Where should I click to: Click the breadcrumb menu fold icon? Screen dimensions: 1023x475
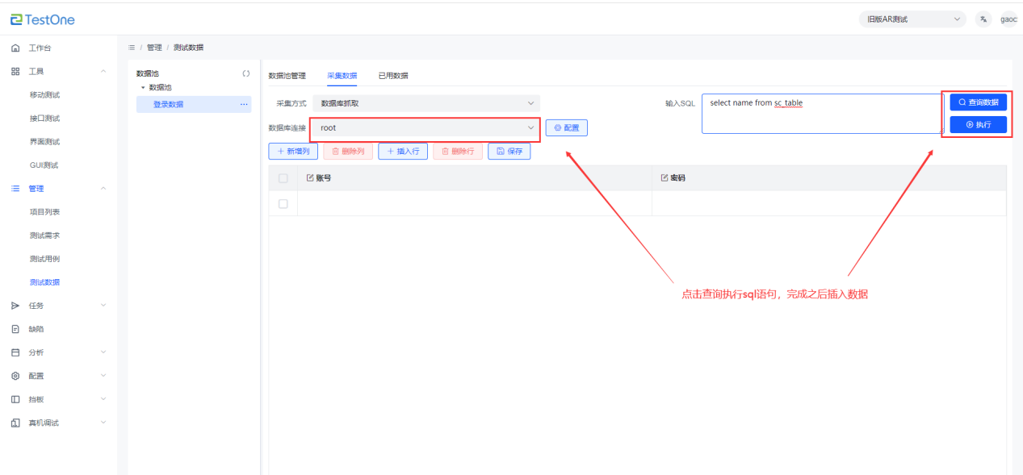(132, 48)
